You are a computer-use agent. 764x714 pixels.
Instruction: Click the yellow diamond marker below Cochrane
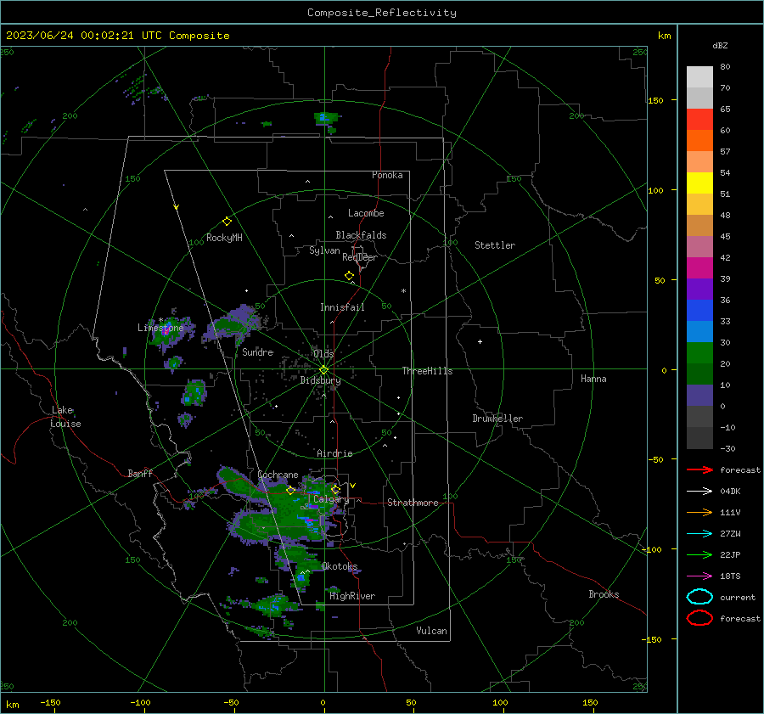[x=290, y=491]
